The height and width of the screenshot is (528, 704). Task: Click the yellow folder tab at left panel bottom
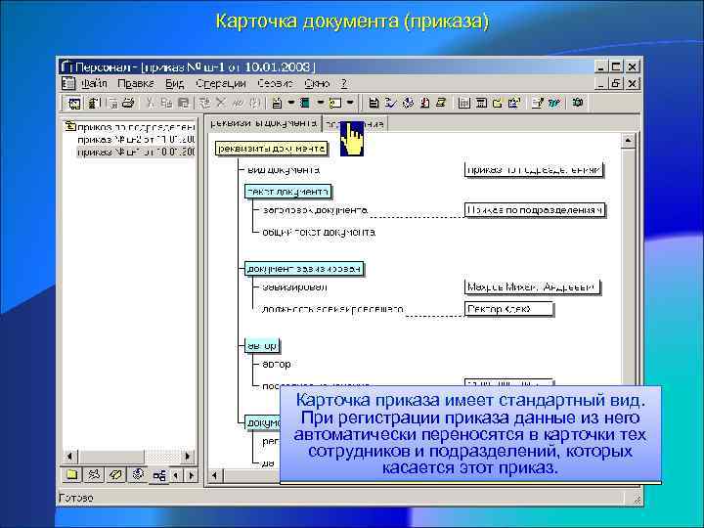(x=71, y=475)
